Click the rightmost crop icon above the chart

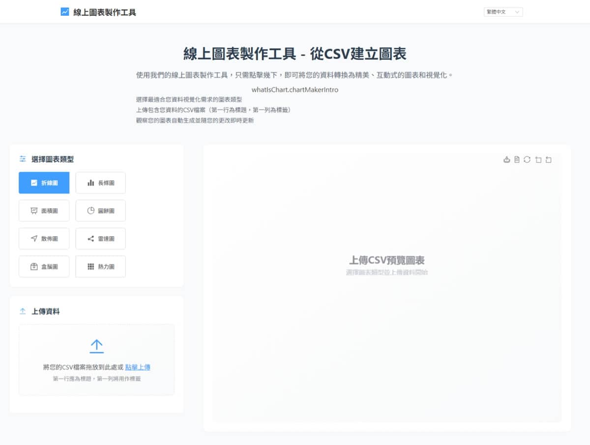point(548,159)
